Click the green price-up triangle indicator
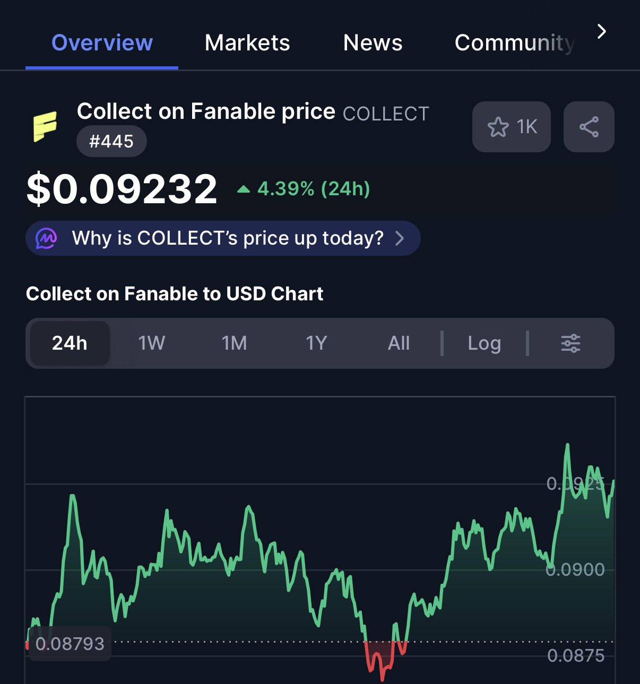This screenshot has width=640, height=684. 243,189
